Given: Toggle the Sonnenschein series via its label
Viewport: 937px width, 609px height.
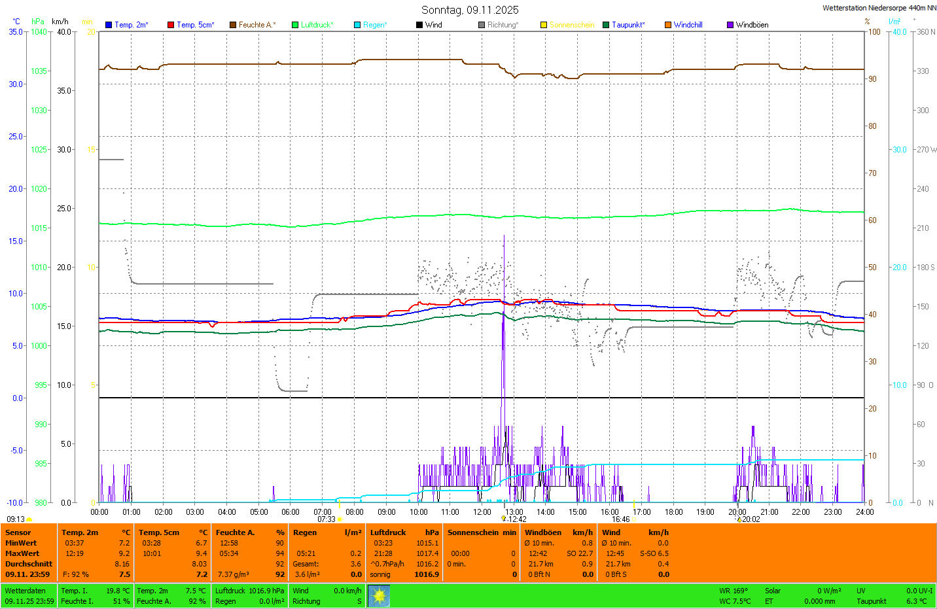Looking at the screenshot, I should (x=571, y=25).
